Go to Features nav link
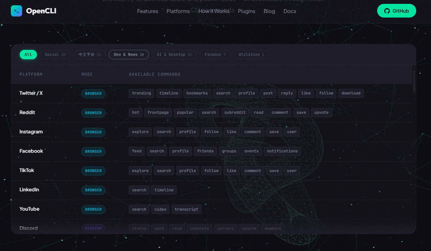The height and width of the screenshot is (251, 431). point(147,11)
